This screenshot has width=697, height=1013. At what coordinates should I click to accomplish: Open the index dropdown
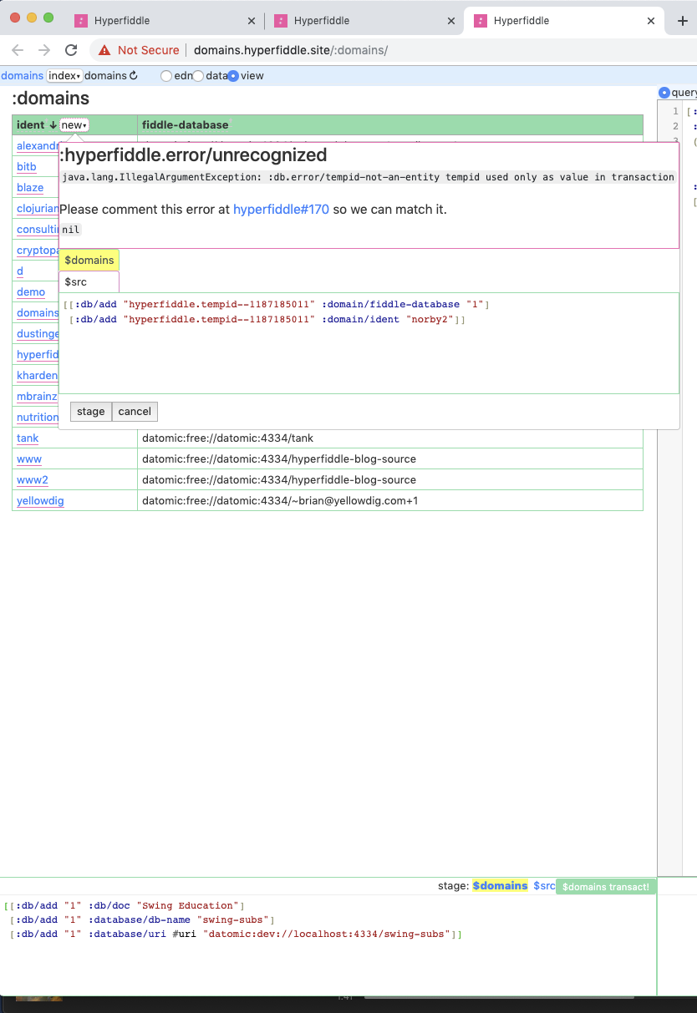pos(64,76)
